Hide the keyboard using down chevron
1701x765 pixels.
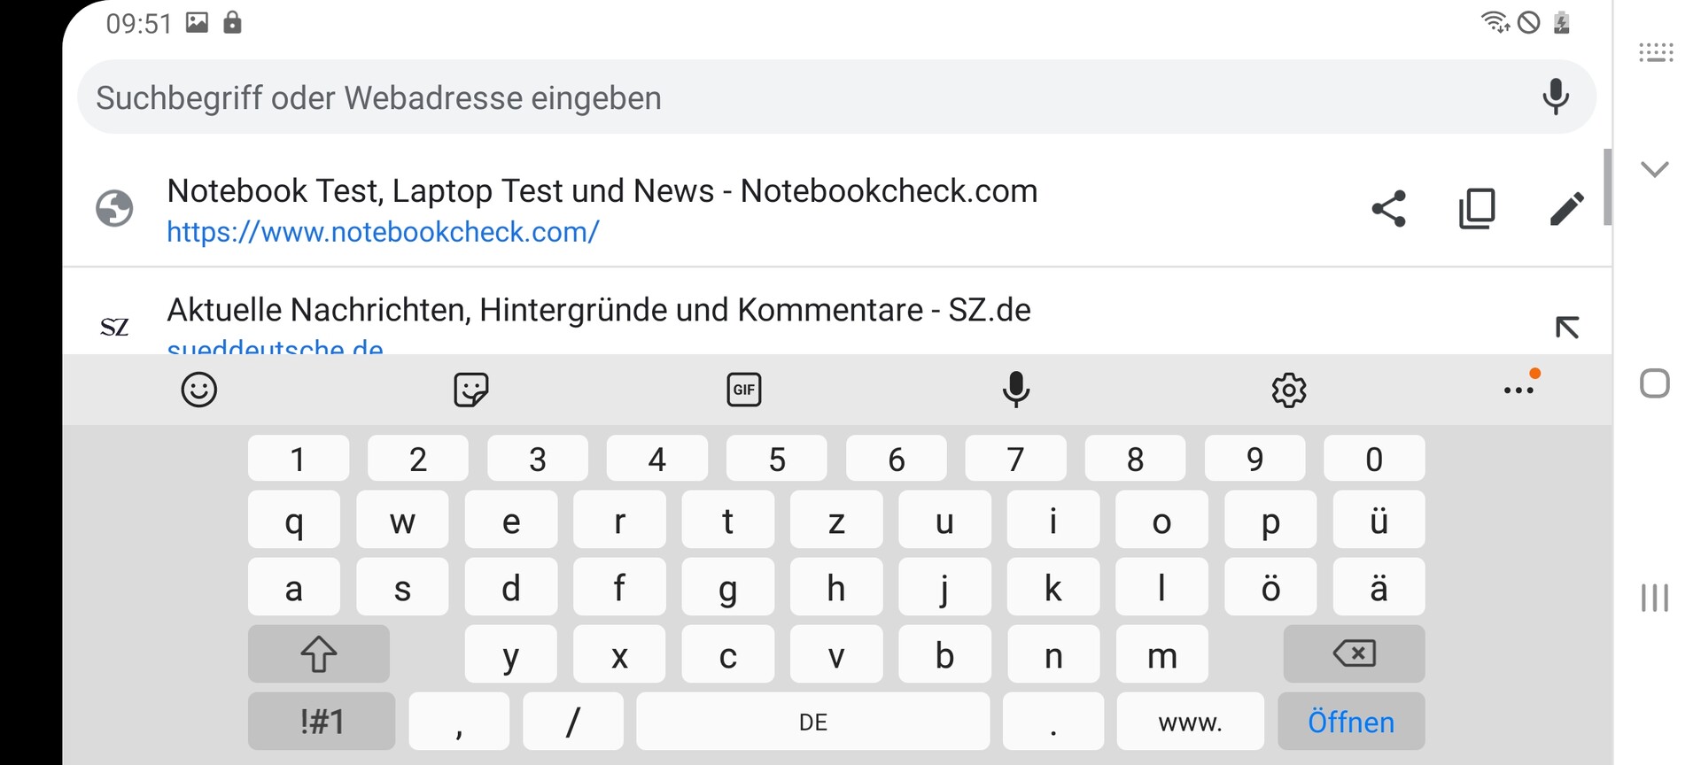click(x=1654, y=169)
